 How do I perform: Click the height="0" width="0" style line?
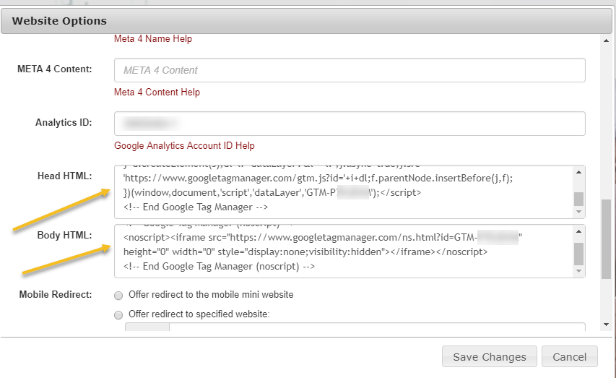point(305,252)
